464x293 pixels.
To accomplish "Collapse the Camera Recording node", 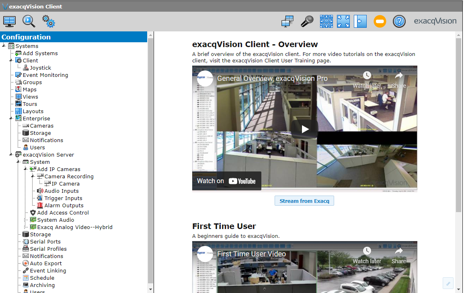I will pyautogui.click(x=33, y=176).
